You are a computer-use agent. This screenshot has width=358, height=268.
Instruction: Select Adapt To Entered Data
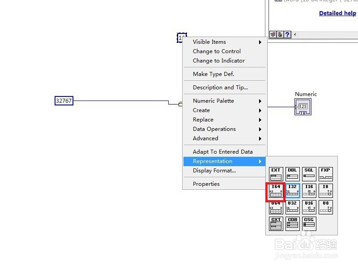pyautogui.click(x=225, y=152)
